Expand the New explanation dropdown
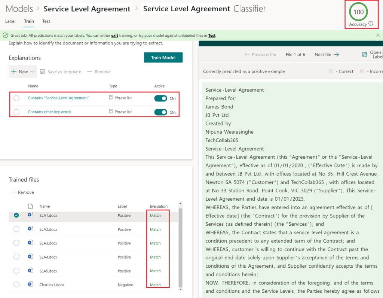This screenshot has height=298, width=383. tap(33, 72)
